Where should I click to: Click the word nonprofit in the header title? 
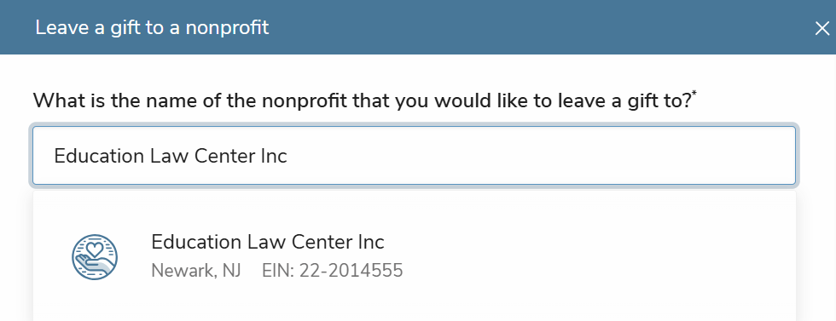pyautogui.click(x=227, y=29)
